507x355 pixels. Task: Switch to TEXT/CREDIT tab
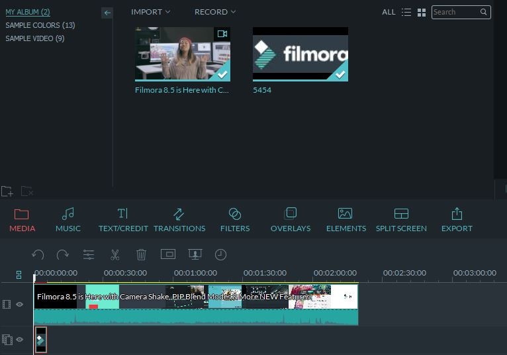click(x=123, y=220)
